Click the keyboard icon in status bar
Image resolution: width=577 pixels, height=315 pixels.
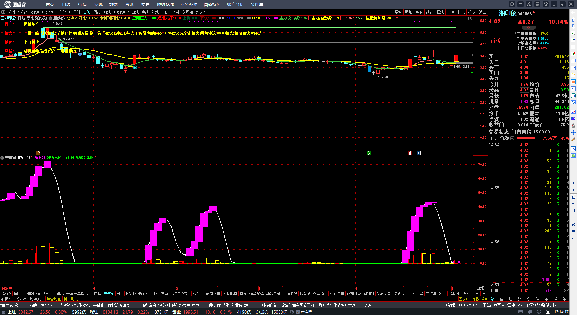click(521, 312)
